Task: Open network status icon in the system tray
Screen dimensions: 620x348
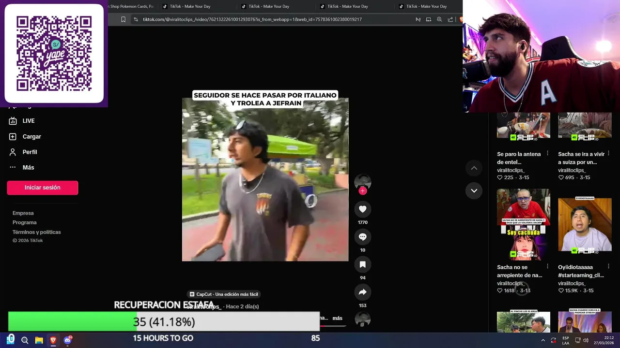Action: [x=577, y=340]
